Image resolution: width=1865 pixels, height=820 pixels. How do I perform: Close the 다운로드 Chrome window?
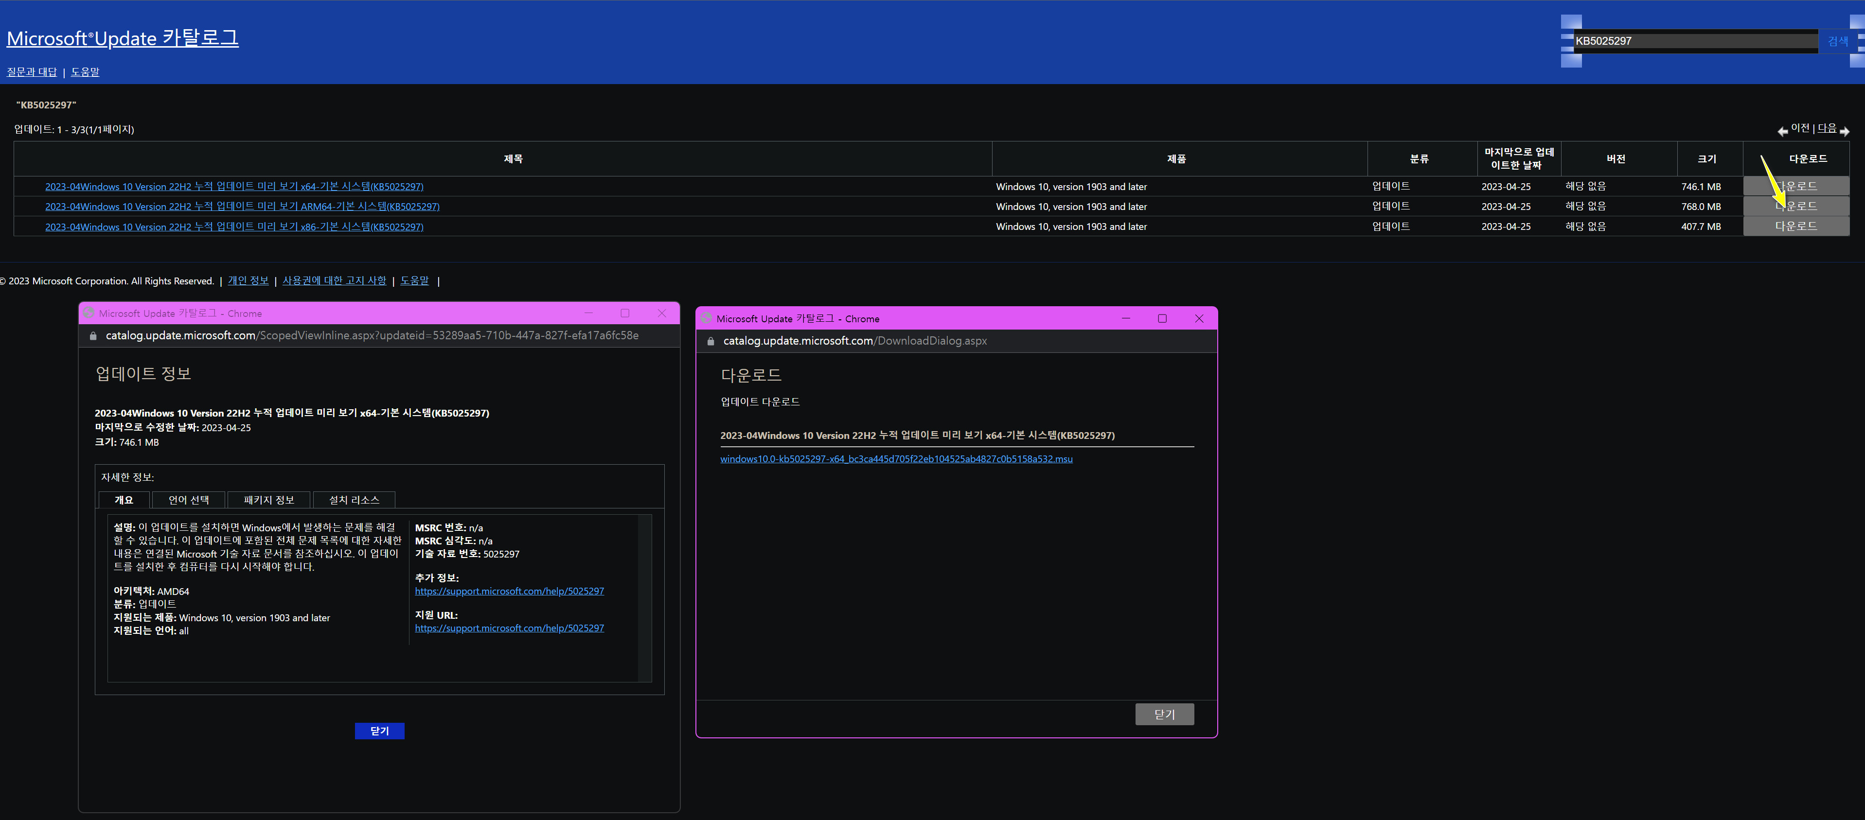tap(1199, 318)
